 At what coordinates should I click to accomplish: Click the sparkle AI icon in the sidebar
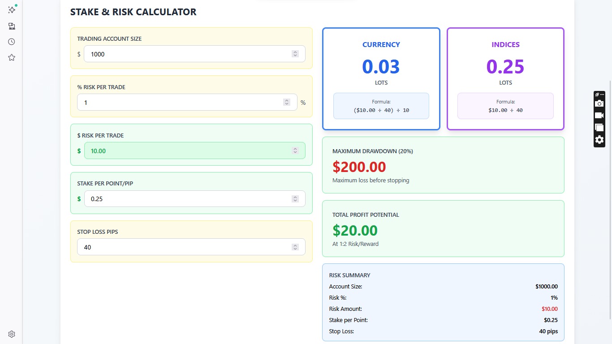click(12, 10)
